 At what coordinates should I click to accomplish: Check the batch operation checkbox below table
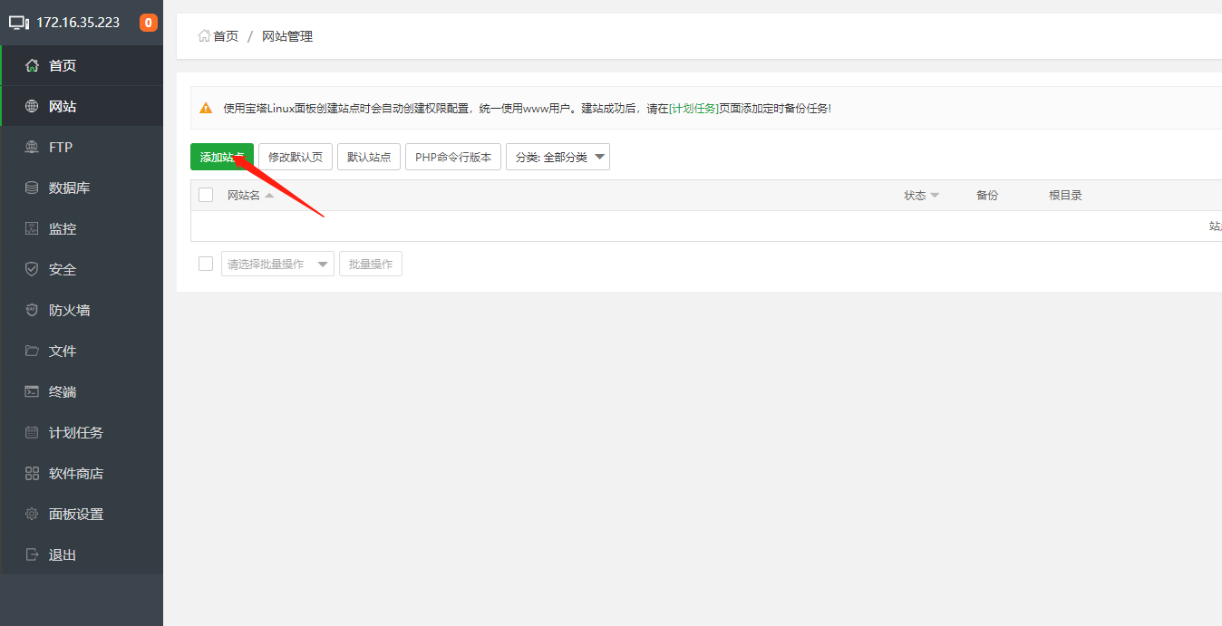tap(206, 264)
